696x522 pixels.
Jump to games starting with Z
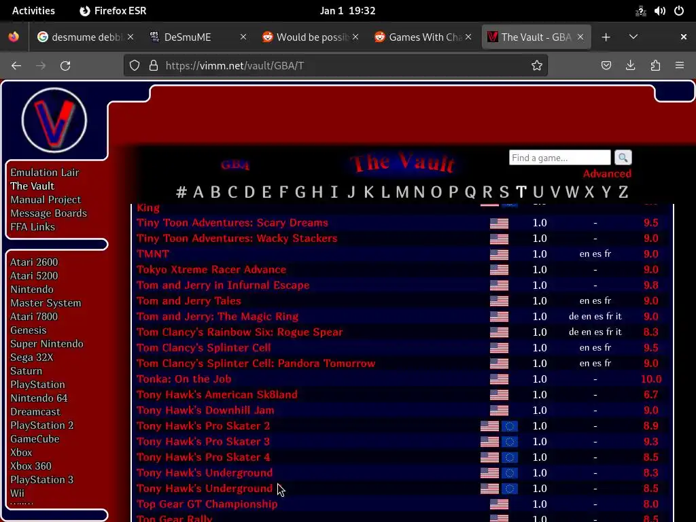click(x=623, y=192)
